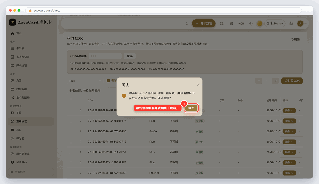Click 刷新 to refresh My CDK

point(296,40)
